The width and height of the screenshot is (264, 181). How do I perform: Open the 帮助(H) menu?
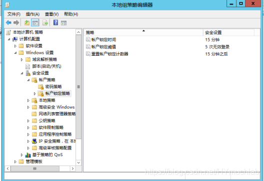[x=71, y=14]
